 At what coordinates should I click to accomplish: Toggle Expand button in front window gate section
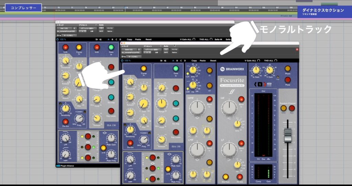[x=176, y=103]
